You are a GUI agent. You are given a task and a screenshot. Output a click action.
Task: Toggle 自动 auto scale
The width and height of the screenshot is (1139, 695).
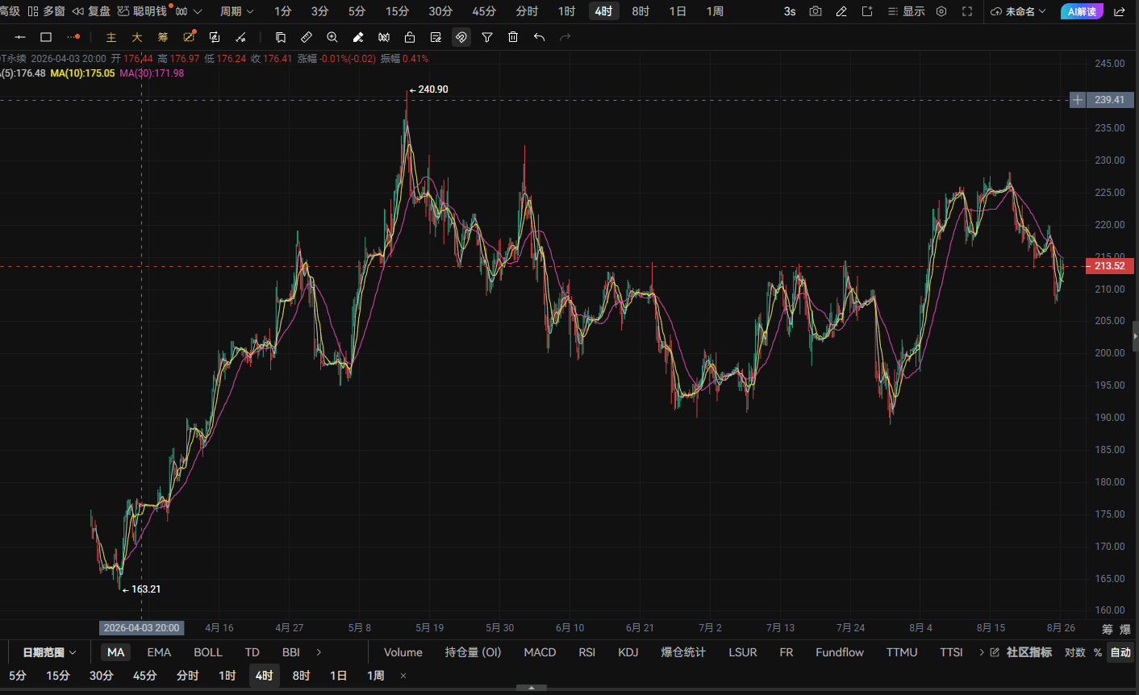[x=1121, y=652]
